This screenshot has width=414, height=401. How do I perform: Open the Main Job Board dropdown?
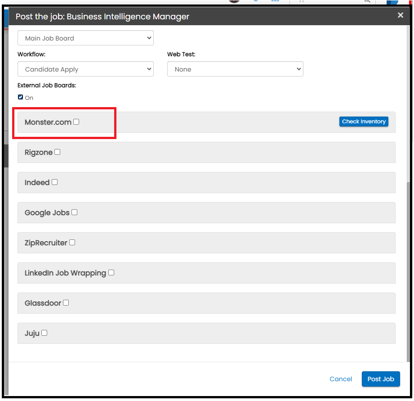pyautogui.click(x=85, y=38)
